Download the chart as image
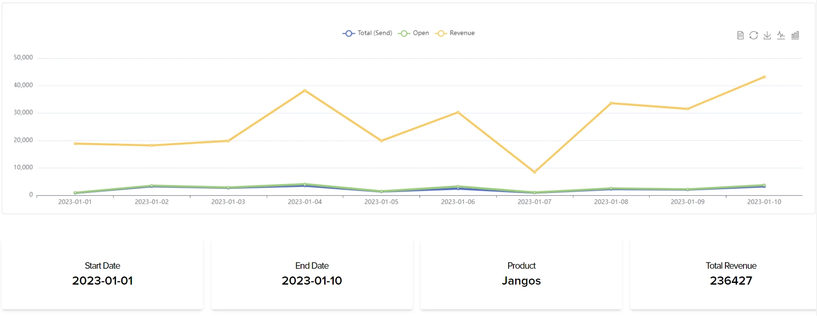This screenshot has width=817, height=316. pyautogui.click(x=767, y=35)
